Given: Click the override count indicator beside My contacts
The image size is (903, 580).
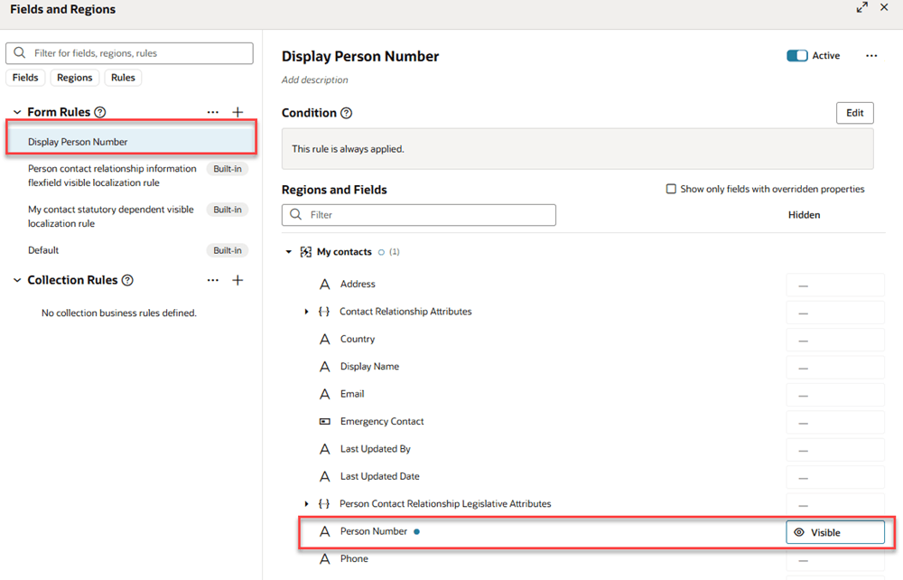Looking at the screenshot, I should (388, 252).
